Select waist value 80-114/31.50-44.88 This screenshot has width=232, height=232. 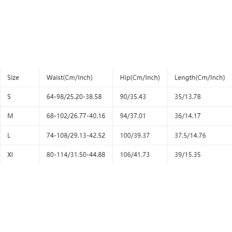[x=76, y=155]
